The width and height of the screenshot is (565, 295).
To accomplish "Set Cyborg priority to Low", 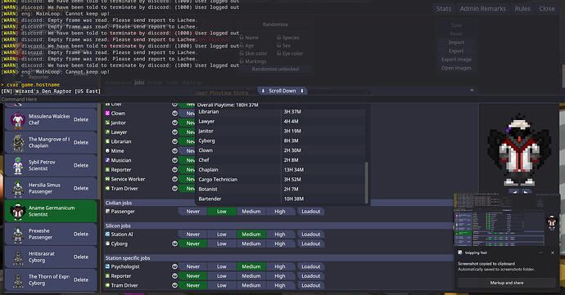I will 222,244.
